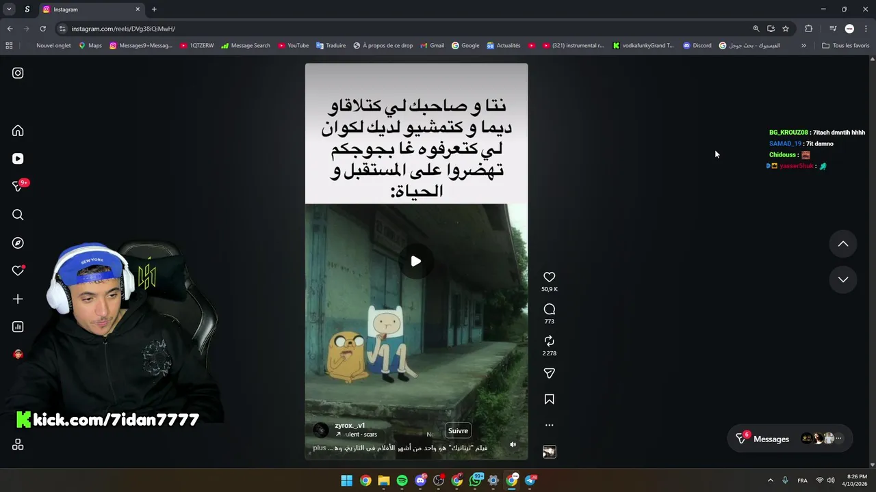The image size is (876, 492).
Task: Open Instagram Search from the sidebar
Action: pyautogui.click(x=18, y=215)
